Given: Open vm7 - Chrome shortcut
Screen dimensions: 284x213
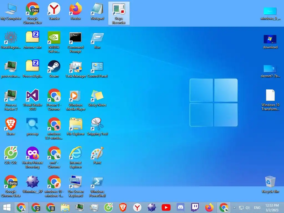Looking at the screenshot, I should pos(54,158).
